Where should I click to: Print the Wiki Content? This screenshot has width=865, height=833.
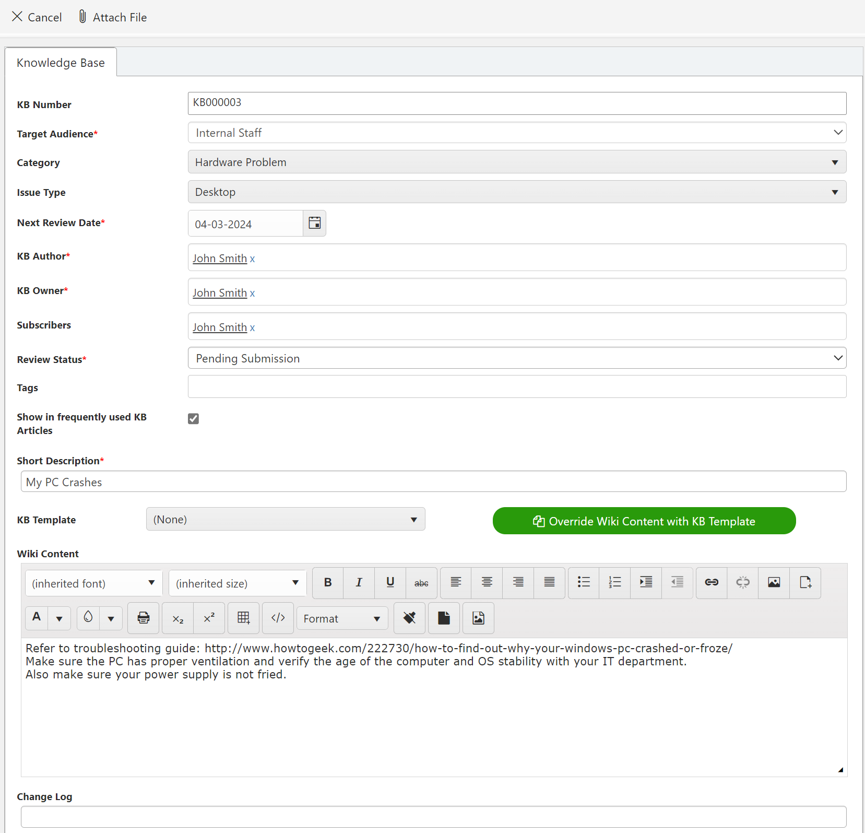tap(144, 618)
